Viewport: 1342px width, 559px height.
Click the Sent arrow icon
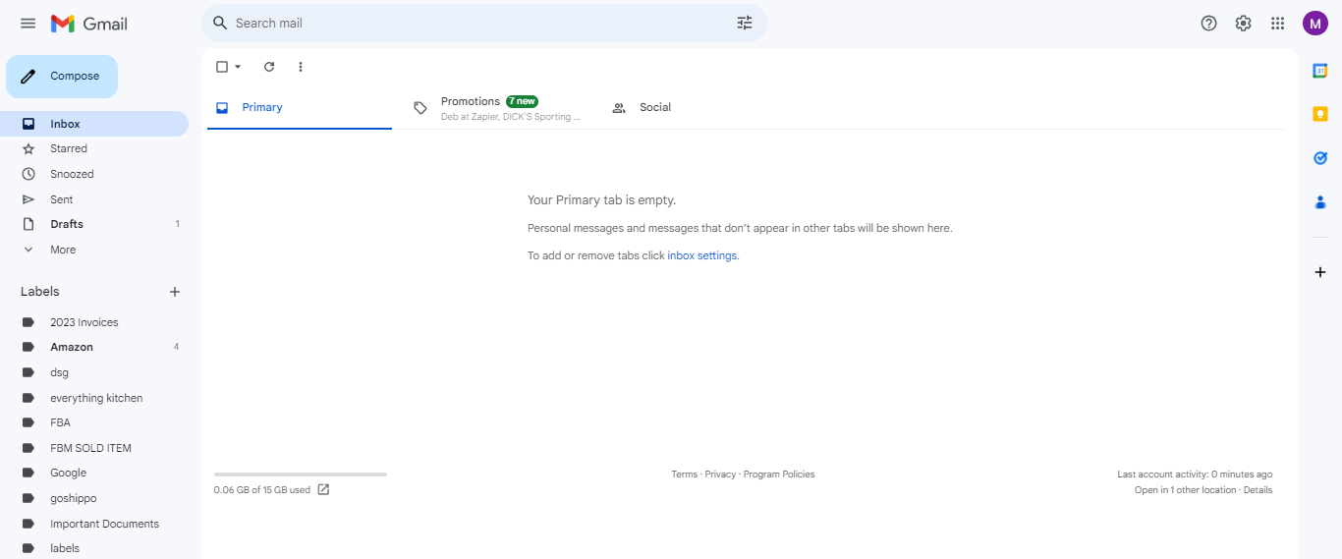[28, 199]
